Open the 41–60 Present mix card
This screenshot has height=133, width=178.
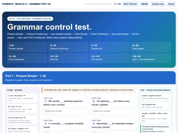coord(109,47)
